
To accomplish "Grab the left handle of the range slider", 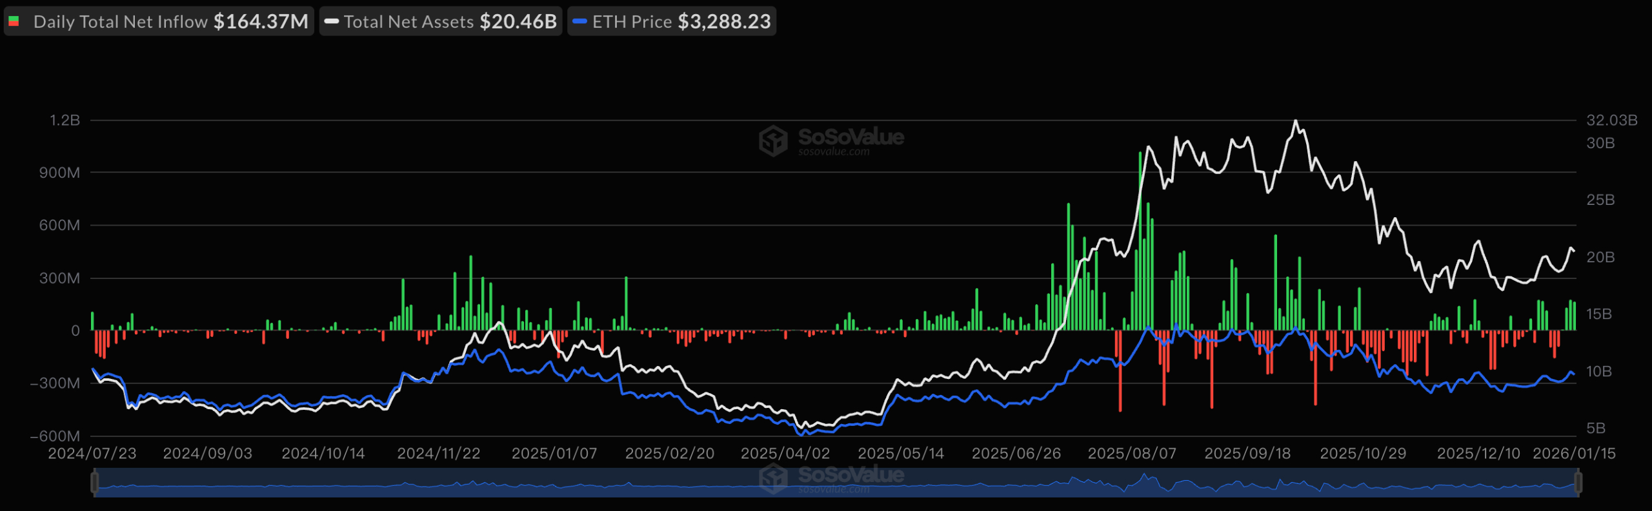I will coord(95,482).
